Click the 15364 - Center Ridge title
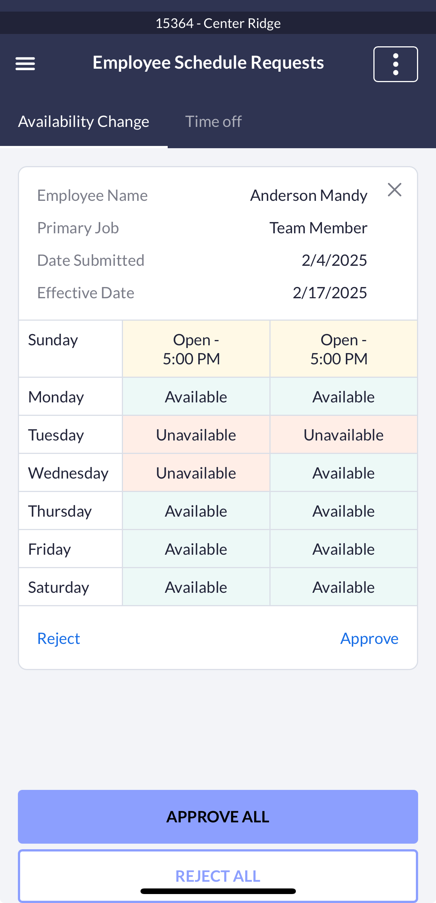 pyautogui.click(x=218, y=23)
